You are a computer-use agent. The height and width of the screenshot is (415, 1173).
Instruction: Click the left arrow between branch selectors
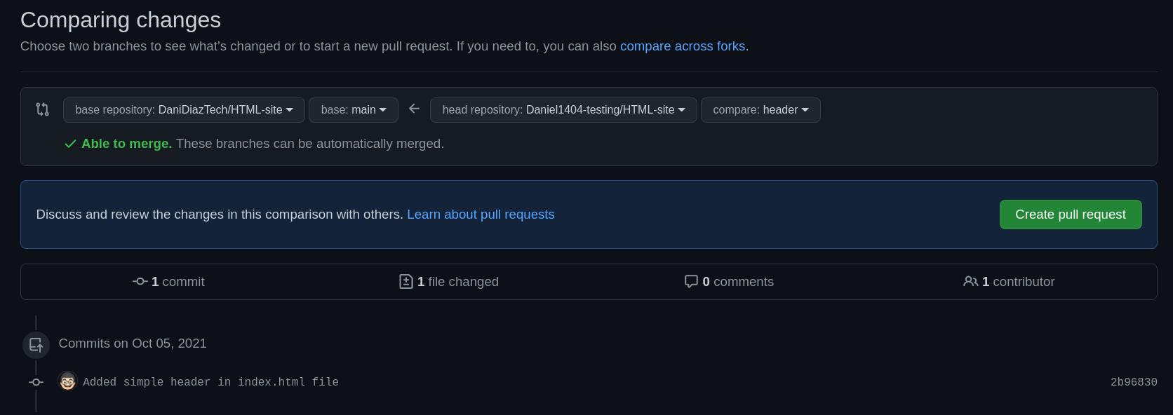[x=414, y=109]
